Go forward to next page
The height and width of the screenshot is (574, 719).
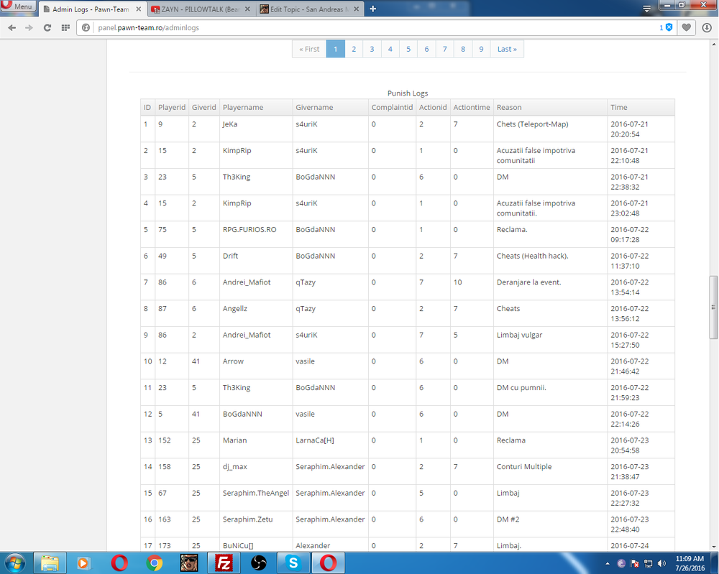tap(29, 28)
